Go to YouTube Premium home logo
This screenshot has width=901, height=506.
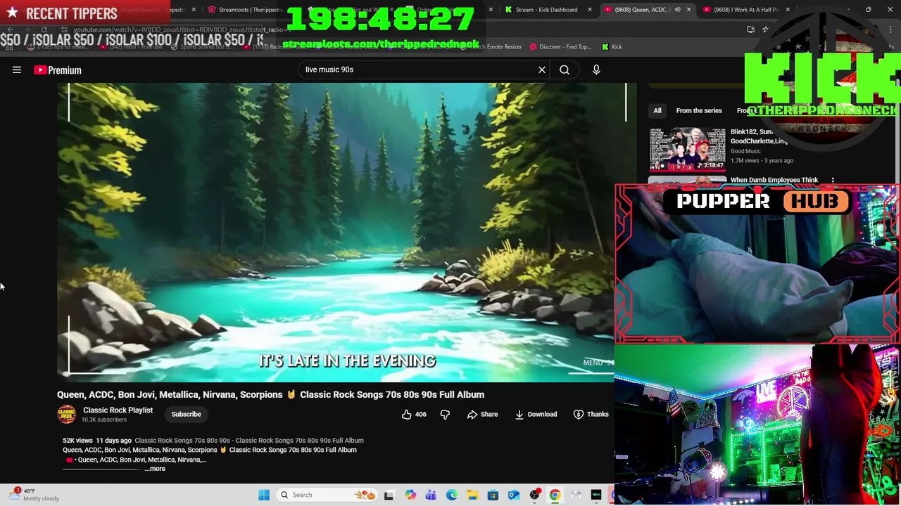click(57, 70)
